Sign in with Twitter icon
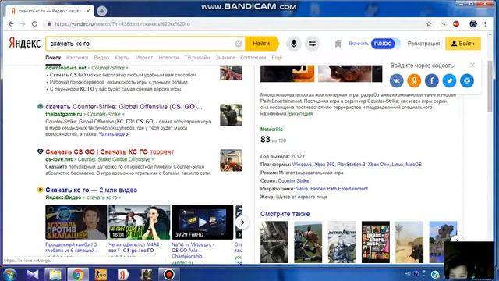Screen dimensions: 499x281 [449, 80]
